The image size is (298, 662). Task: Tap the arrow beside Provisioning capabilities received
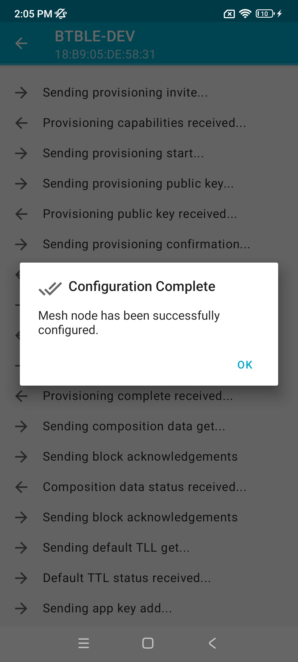pos(21,123)
